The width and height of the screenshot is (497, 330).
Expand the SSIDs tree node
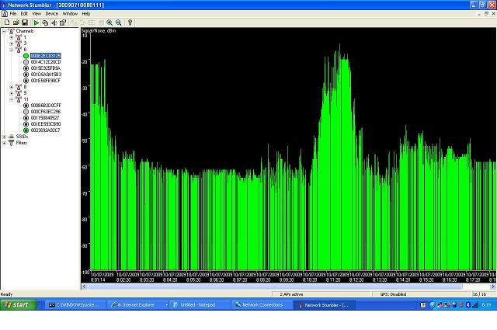click(x=4, y=137)
